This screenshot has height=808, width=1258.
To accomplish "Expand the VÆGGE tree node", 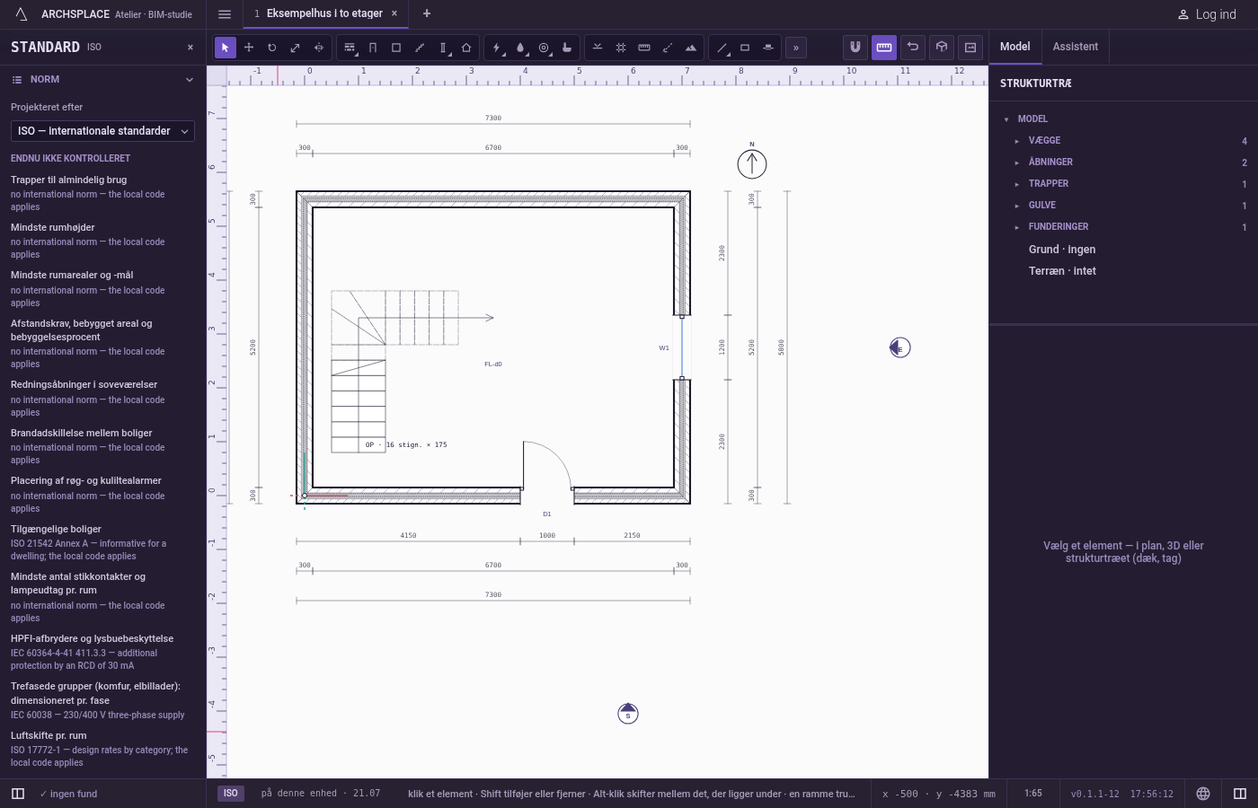I will coord(1017,141).
